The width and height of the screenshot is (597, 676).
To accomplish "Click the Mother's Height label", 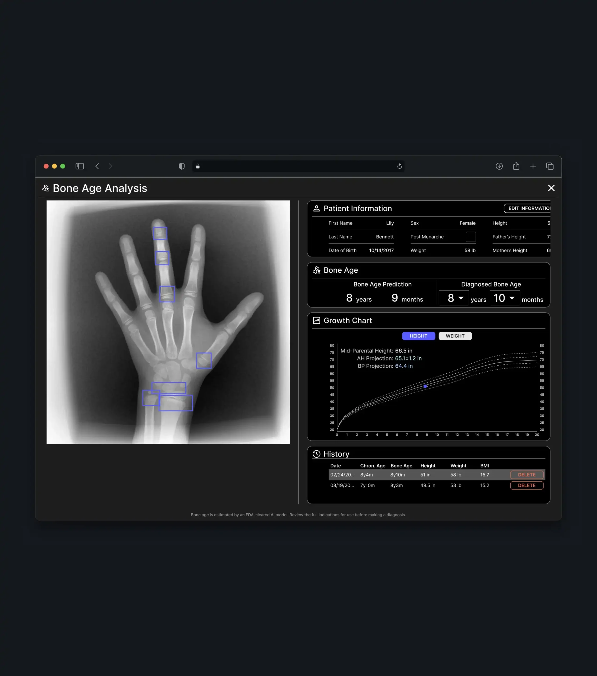I will [x=510, y=250].
